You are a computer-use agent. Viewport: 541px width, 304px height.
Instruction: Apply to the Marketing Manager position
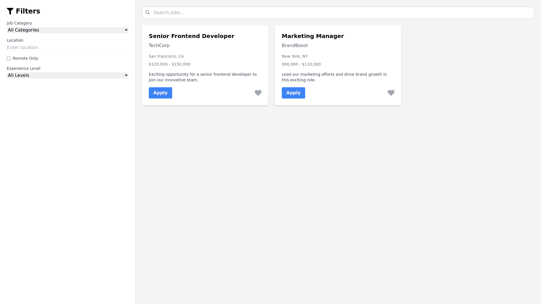tap(293, 93)
